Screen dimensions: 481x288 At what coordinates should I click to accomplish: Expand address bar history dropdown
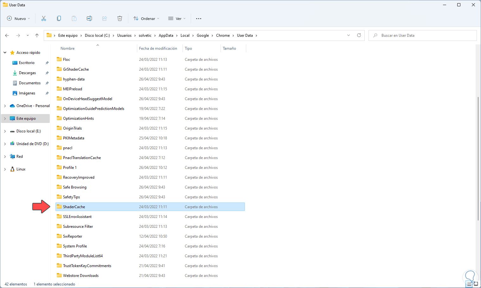click(349, 35)
